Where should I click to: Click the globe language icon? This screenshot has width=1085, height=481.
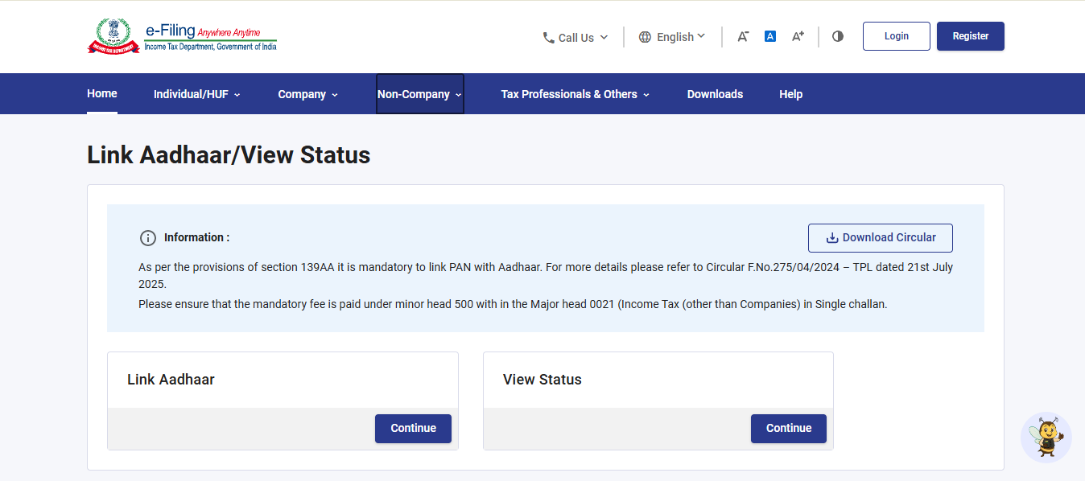645,37
